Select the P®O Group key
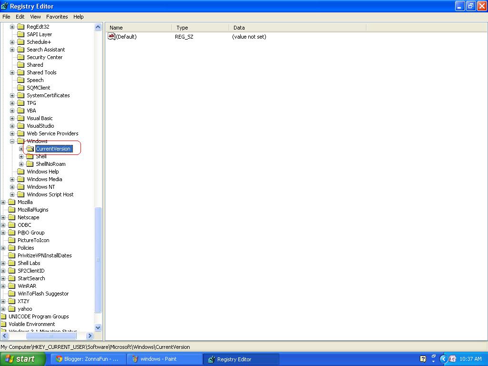 (x=31, y=233)
